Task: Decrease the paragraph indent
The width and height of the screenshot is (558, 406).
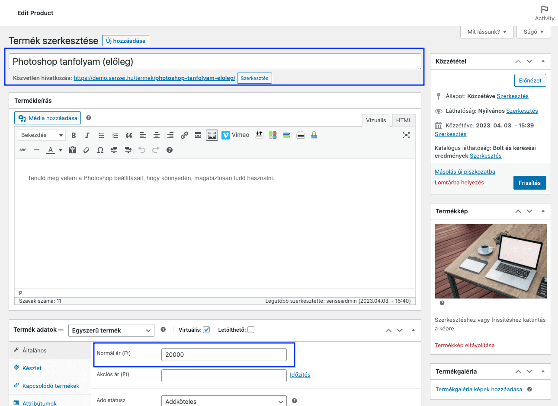Action: coord(114,150)
